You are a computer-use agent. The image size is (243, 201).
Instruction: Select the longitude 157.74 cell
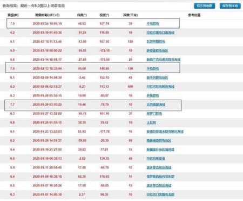[104, 23]
